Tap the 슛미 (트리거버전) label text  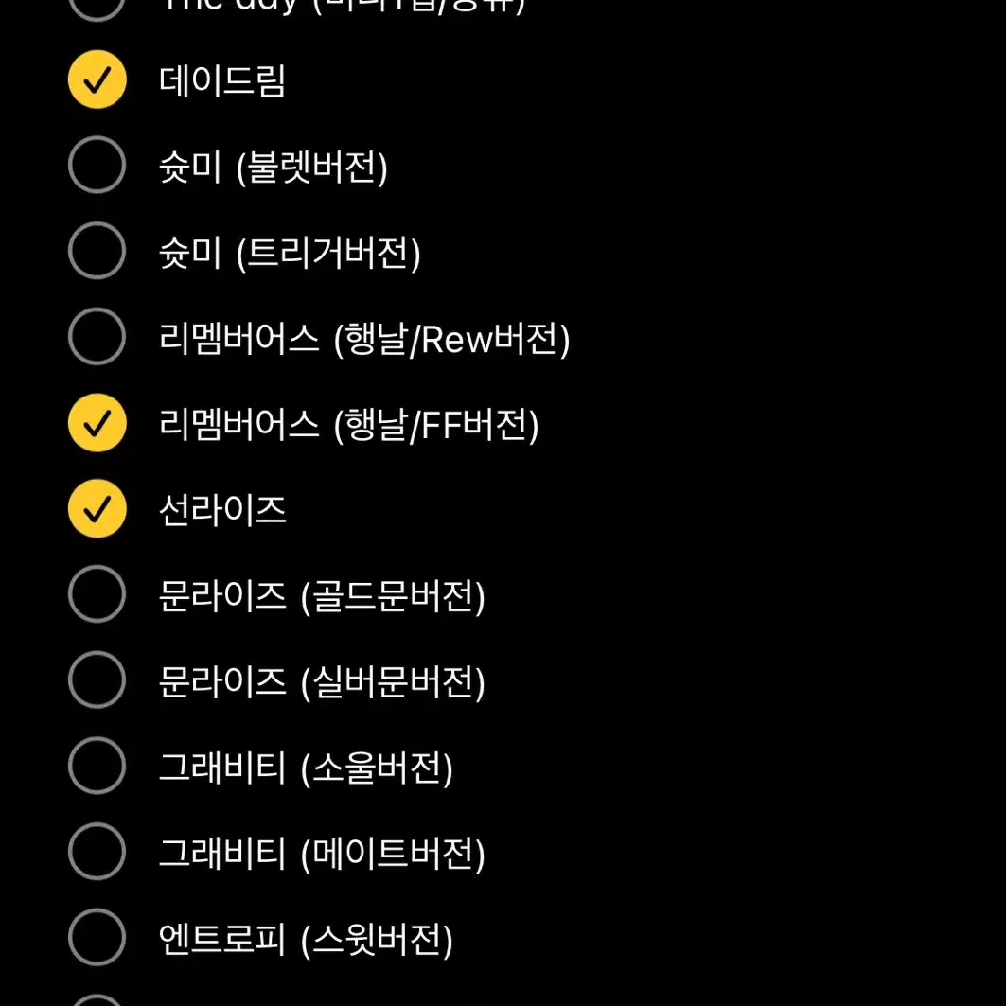coord(290,253)
